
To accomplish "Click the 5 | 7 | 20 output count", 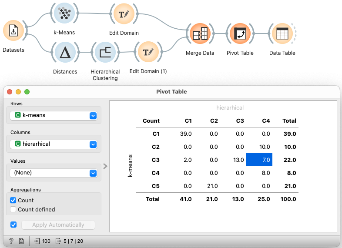I will (x=73, y=241).
